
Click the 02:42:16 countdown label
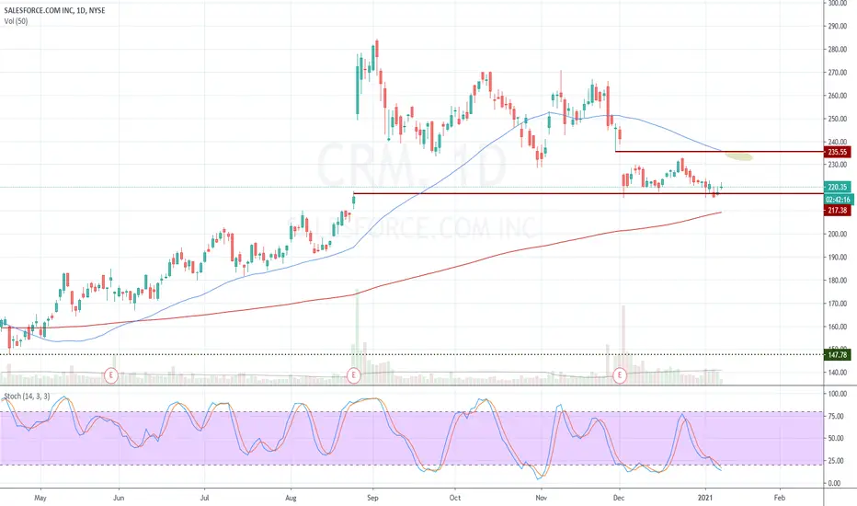pos(838,200)
